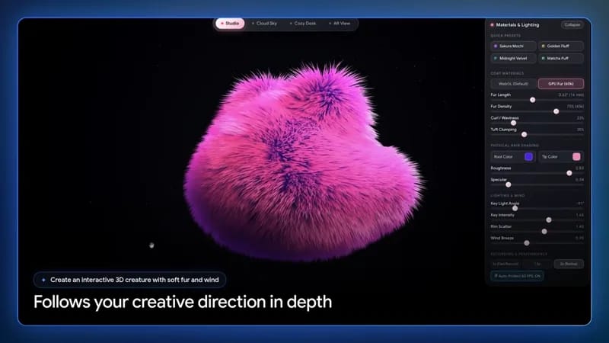The height and width of the screenshot is (343, 609).
Task: Choose the 2x (Retina) resolution option
Action: (569, 264)
